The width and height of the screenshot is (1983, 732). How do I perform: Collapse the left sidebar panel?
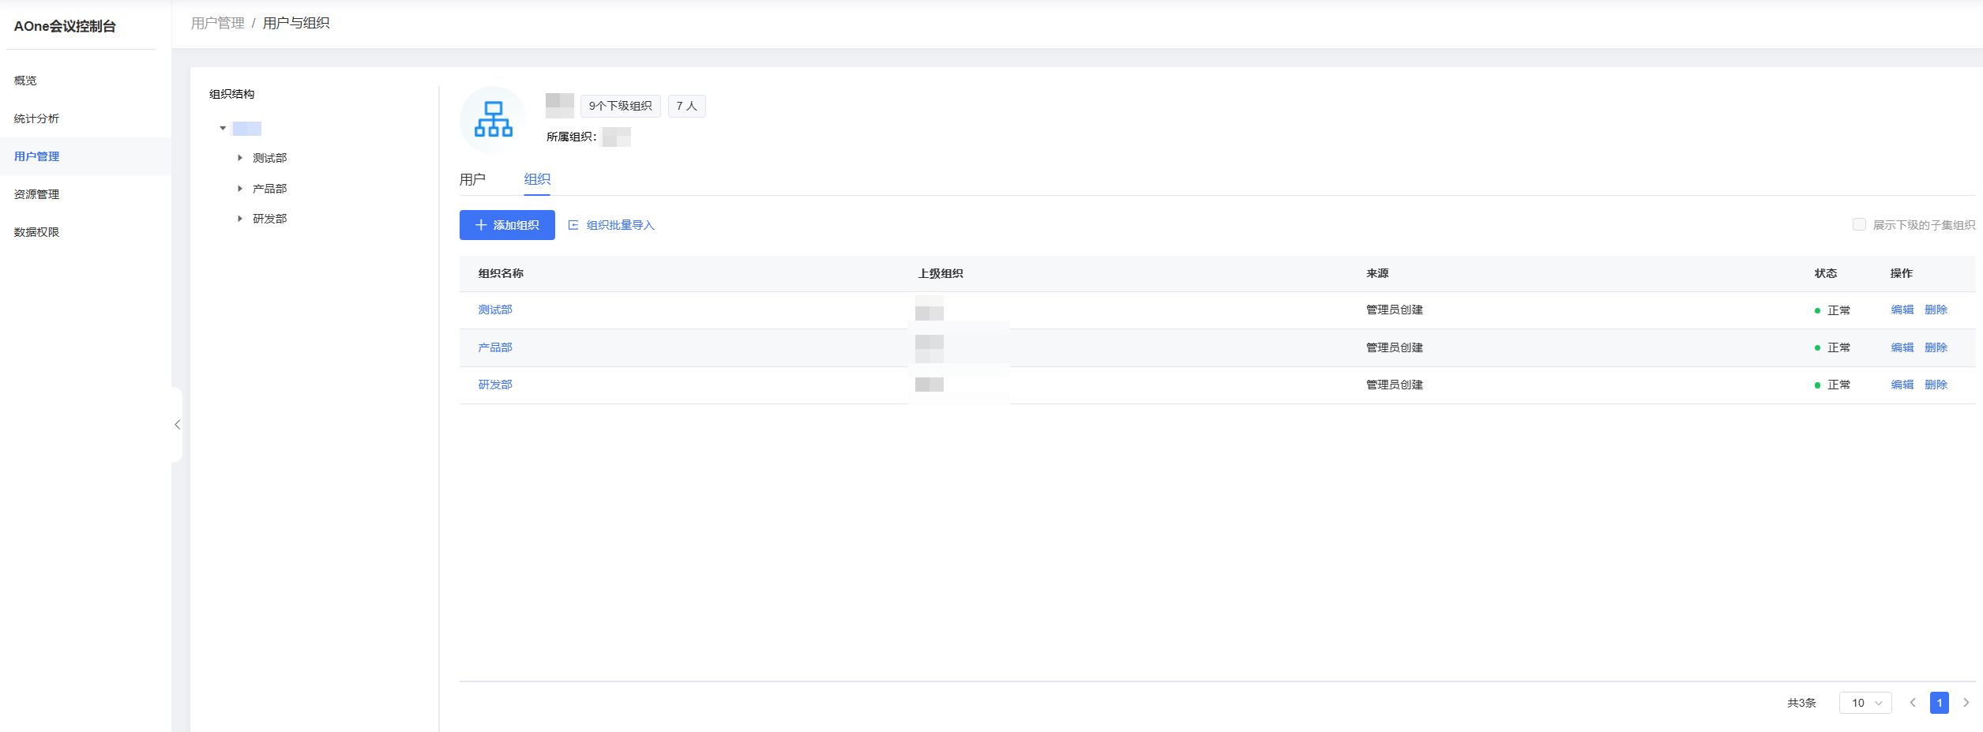(178, 425)
